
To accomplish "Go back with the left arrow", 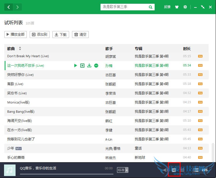I will click(9, 7).
